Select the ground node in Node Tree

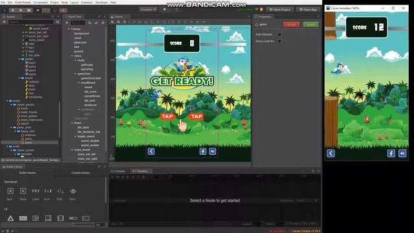(79, 52)
